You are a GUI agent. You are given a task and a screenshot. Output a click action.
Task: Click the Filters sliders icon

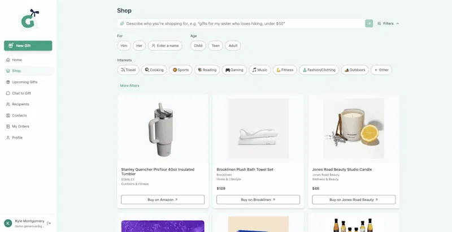379,23
